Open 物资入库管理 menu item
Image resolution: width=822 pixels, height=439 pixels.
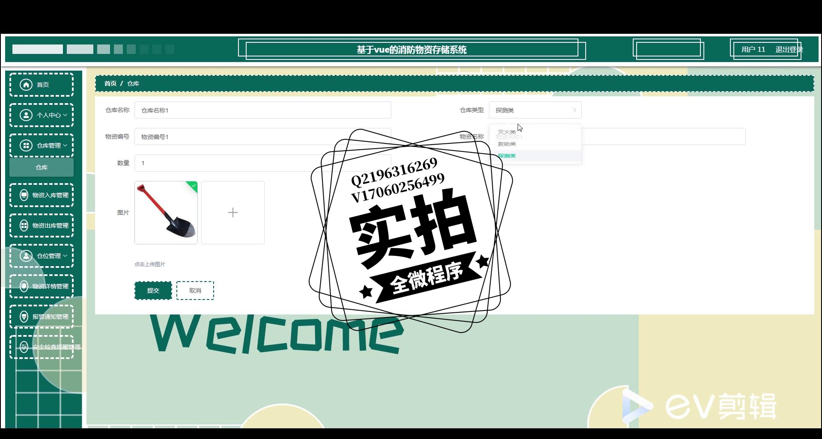coord(42,195)
